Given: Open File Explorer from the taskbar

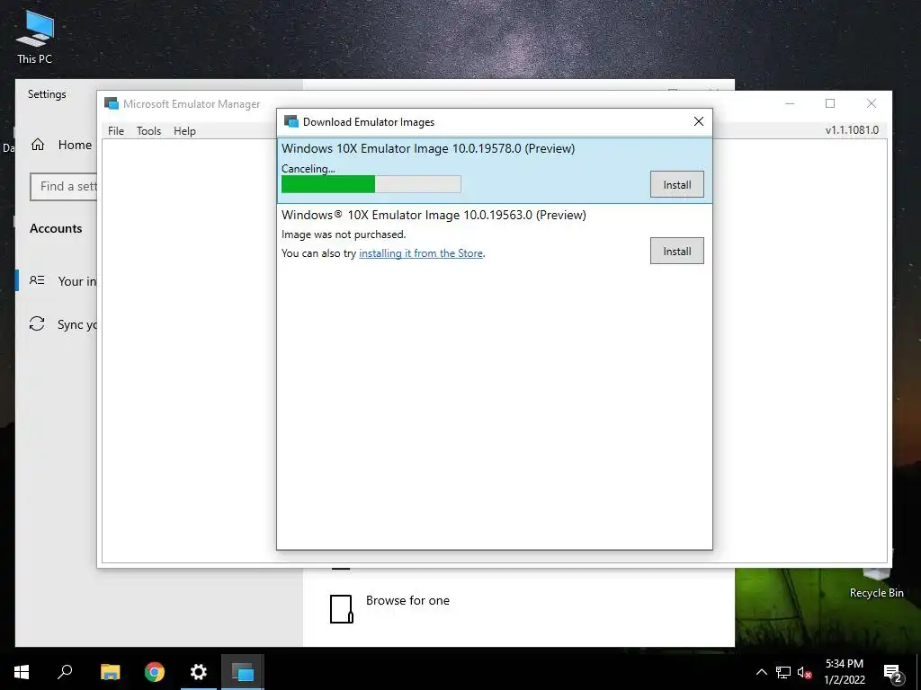Looking at the screenshot, I should click(x=111, y=672).
